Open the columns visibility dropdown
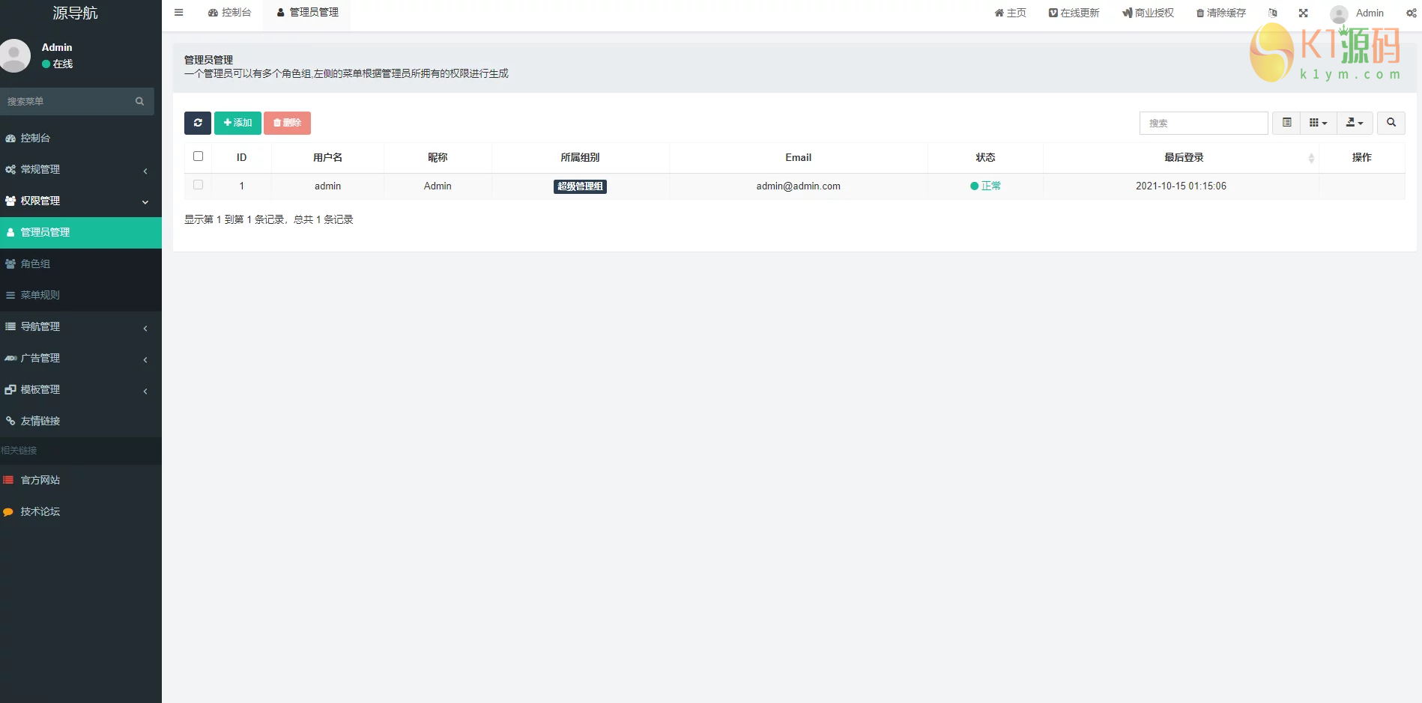Screen dimensions: 1422x703 1318,123
